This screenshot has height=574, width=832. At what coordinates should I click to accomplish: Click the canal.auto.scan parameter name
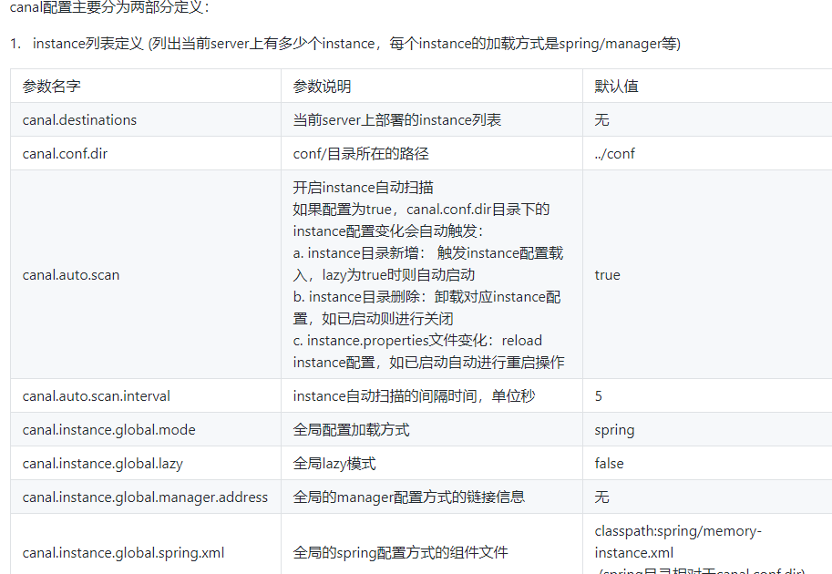[71, 274]
